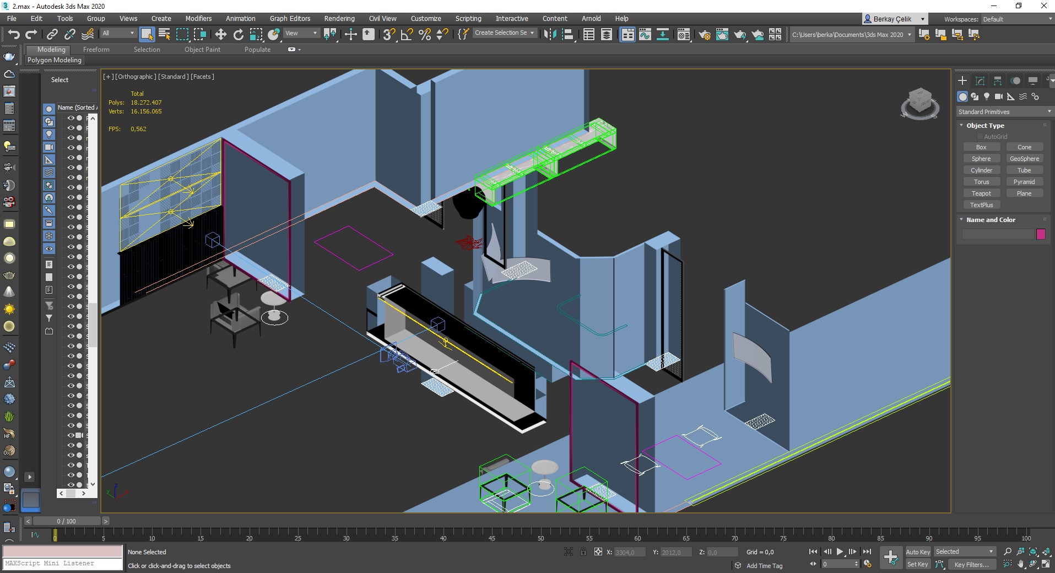Click the pink object color swatch
Screen dimensions: 1055x573
pyautogui.click(x=1041, y=234)
